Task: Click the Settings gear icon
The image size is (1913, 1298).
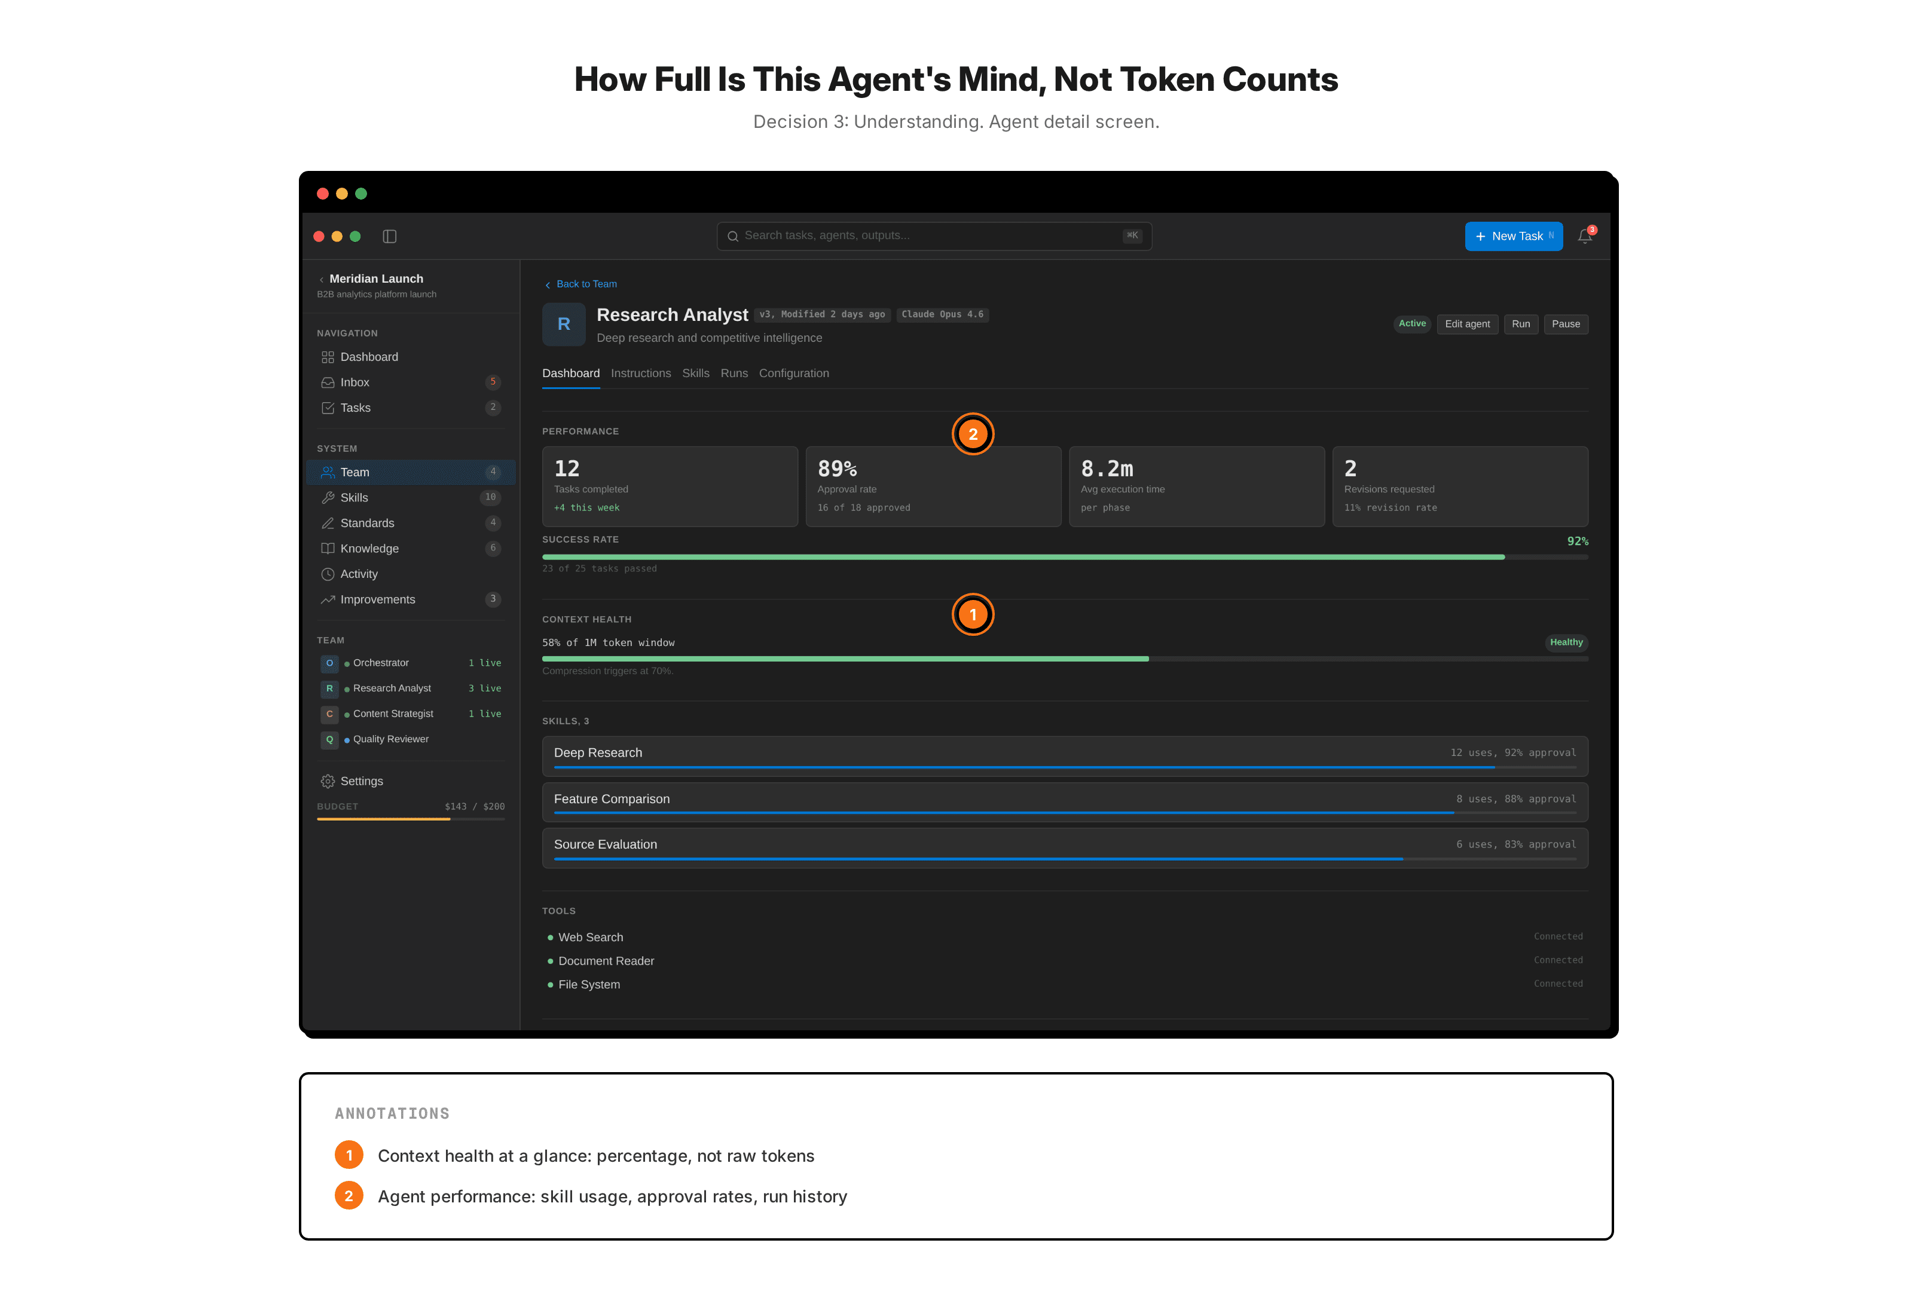Action: click(x=328, y=781)
